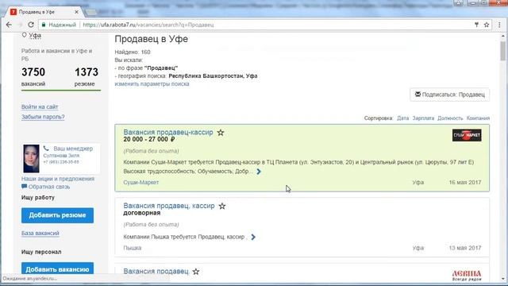
Task: Expand Пышка vacancy description chevron
Action: tap(253, 237)
